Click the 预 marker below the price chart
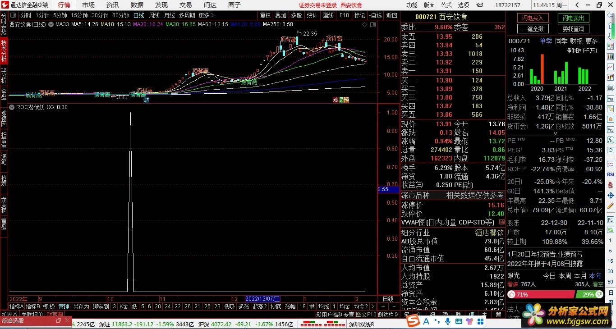Screen dimensions: 616x329 (x=346, y=100)
